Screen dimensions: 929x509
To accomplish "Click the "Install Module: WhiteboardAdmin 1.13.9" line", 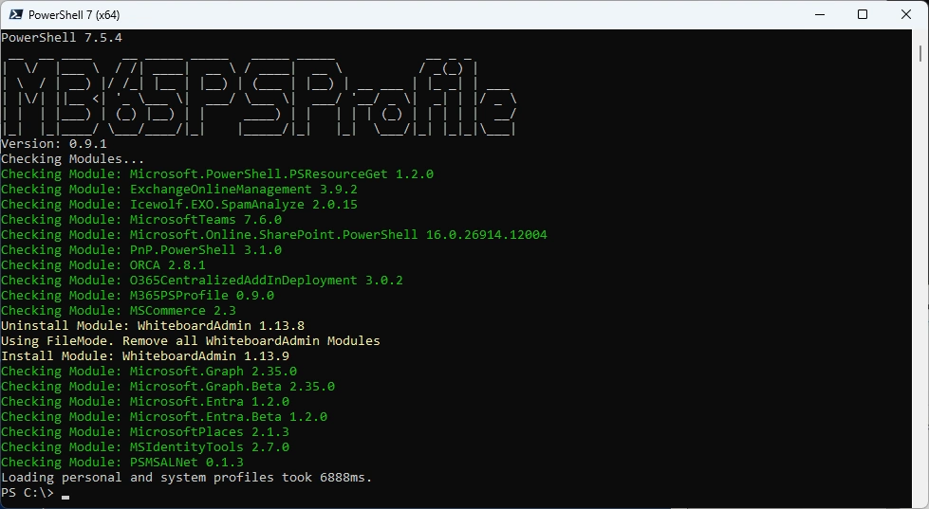I will click(x=145, y=356).
